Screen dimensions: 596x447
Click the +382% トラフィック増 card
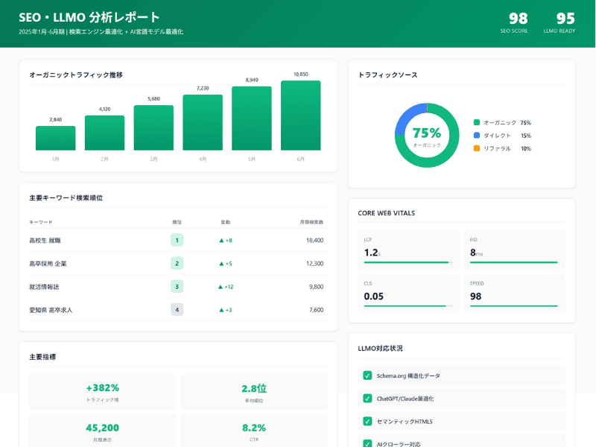103,392
